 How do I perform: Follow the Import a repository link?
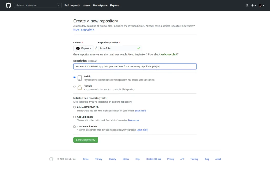point(84,29)
